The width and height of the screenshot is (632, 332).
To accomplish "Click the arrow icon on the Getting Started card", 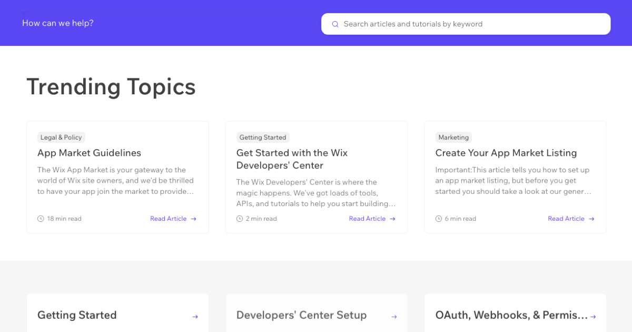I will (195, 315).
